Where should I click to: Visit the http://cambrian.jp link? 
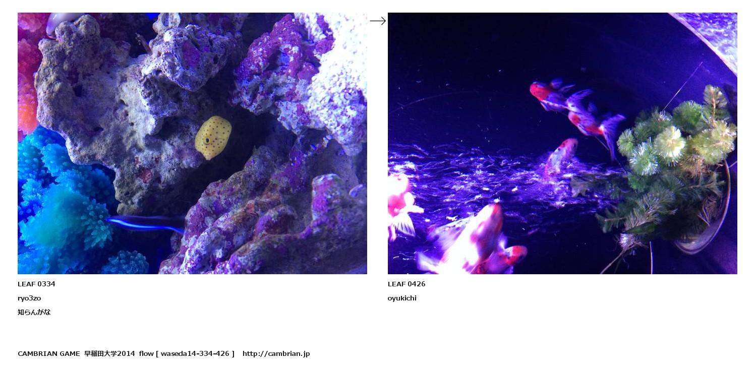276,353
